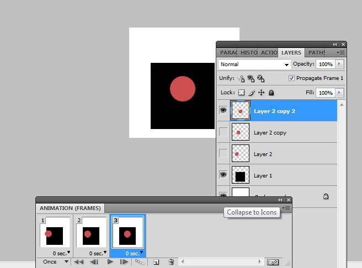Switch to the Actions tab
362x268 pixels.
(269, 53)
